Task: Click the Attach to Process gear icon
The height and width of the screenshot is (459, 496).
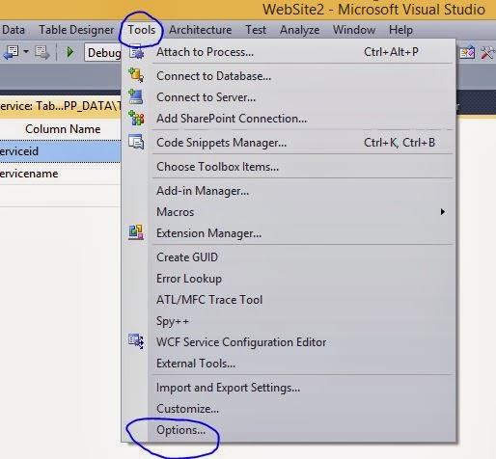Action: (136, 52)
